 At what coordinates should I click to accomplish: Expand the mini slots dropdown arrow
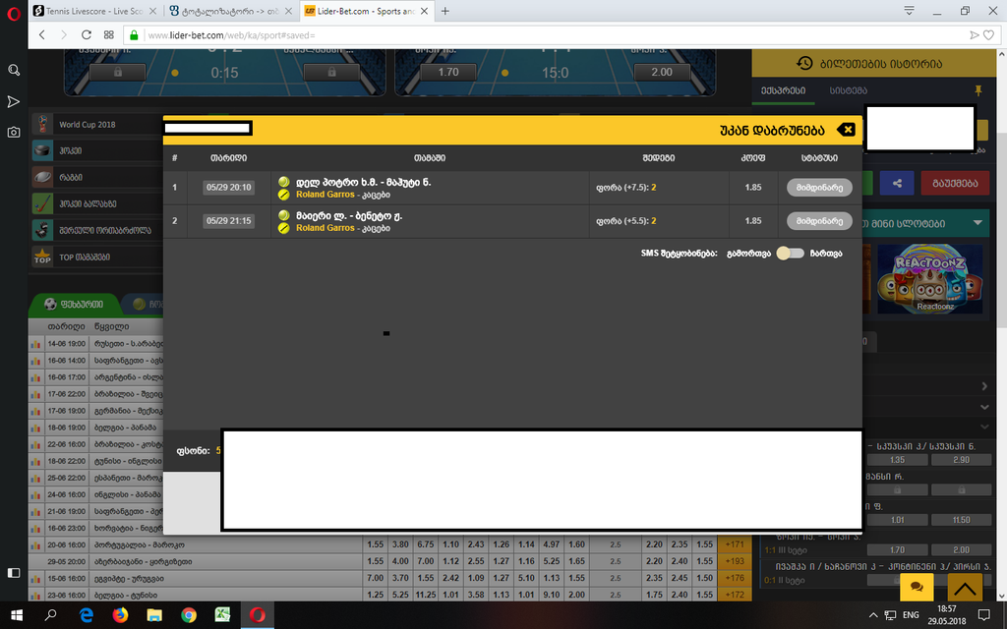click(x=977, y=223)
